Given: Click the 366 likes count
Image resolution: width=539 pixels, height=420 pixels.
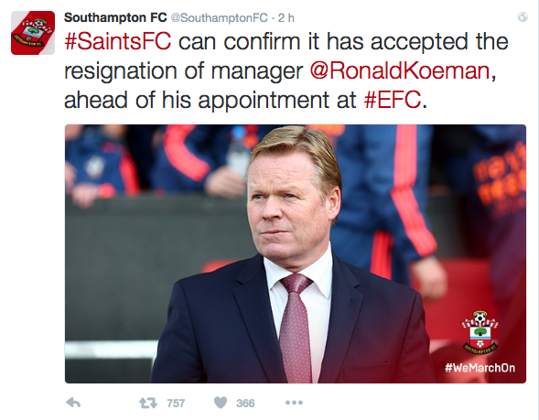Looking at the screenshot, I should pos(245,403).
